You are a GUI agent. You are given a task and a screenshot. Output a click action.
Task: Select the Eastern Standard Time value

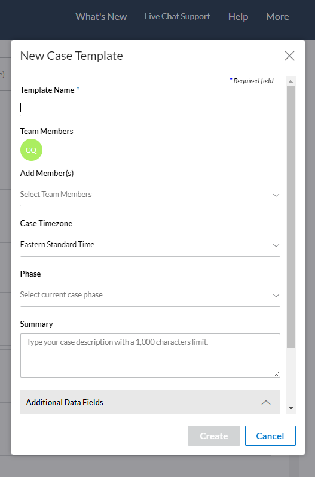tap(57, 245)
